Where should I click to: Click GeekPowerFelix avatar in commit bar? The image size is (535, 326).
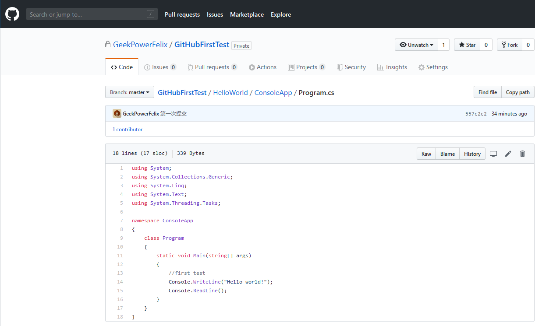tap(117, 114)
